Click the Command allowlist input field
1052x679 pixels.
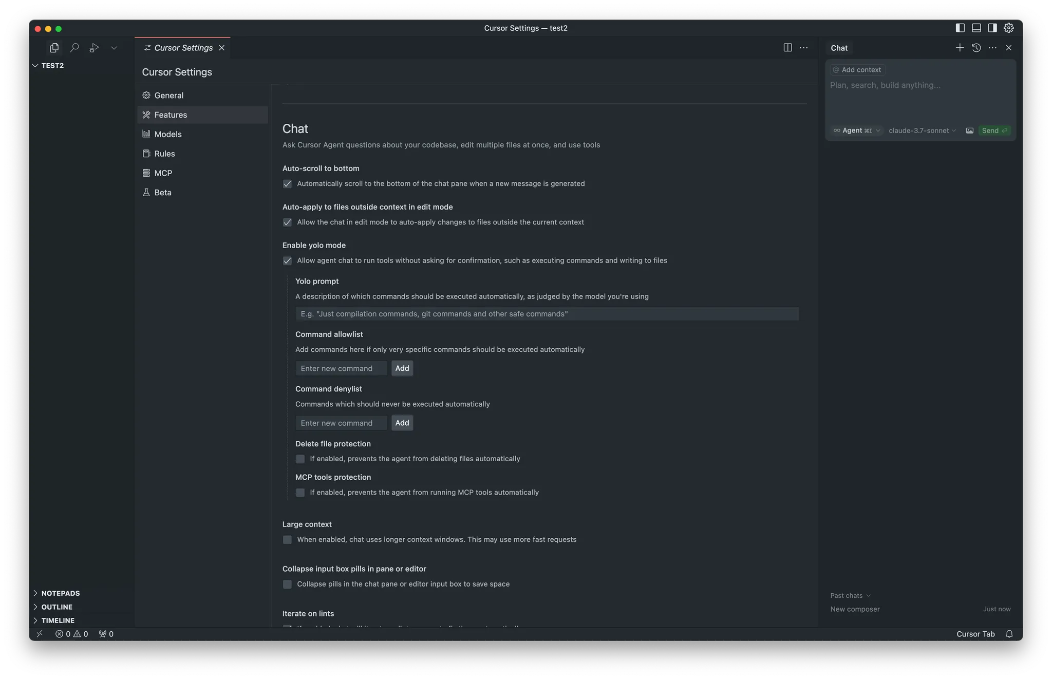pos(342,368)
